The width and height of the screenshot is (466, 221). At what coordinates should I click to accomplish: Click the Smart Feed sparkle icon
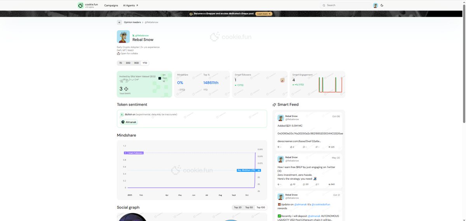pos(274,105)
